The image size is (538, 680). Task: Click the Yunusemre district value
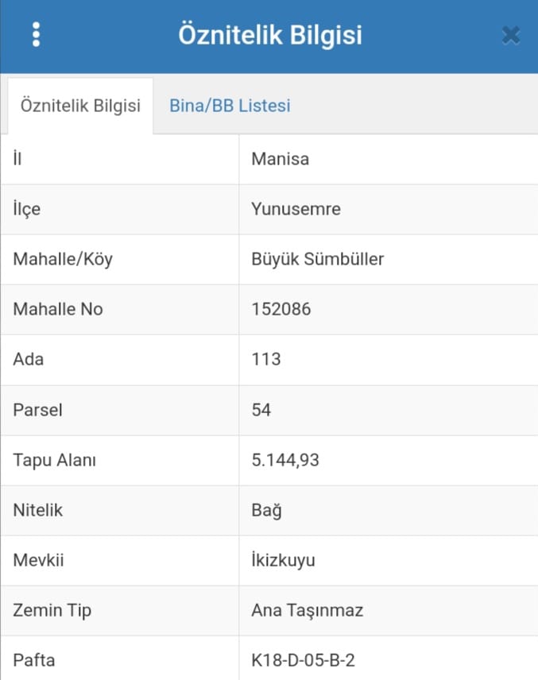coord(296,209)
